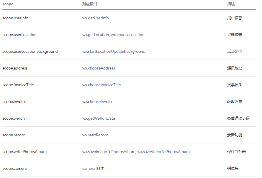Select the scope.invoice cell
The width and height of the screenshot is (262, 178).
coord(14,101)
